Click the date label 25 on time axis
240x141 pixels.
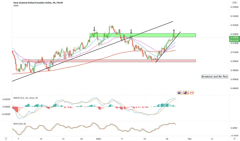click(167, 139)
